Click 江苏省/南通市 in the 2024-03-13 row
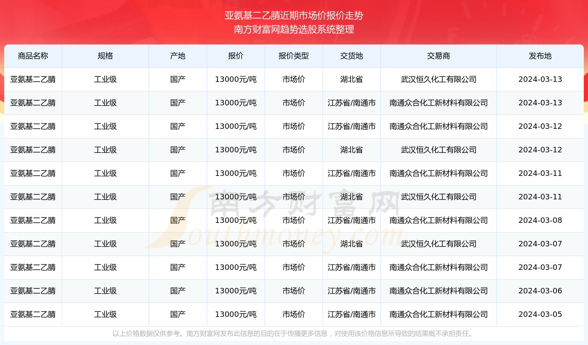The image size is (588, 345). tap(352, 103)
